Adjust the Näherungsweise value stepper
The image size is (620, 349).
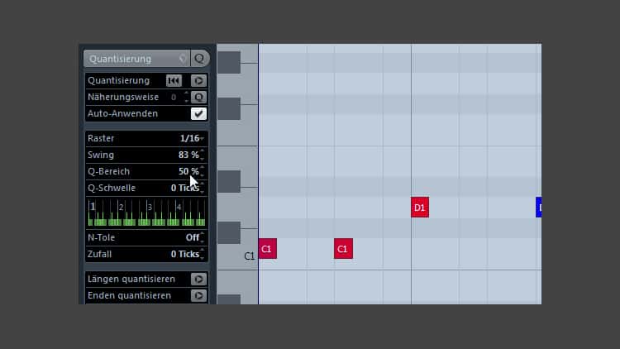(x=186, y=98)
